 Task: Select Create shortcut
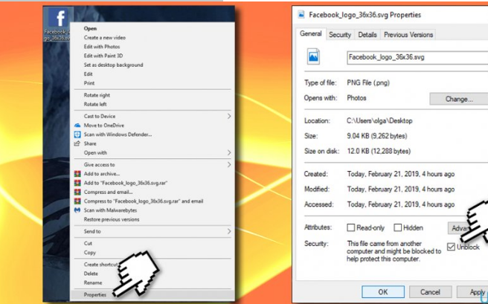pos(101,265)
